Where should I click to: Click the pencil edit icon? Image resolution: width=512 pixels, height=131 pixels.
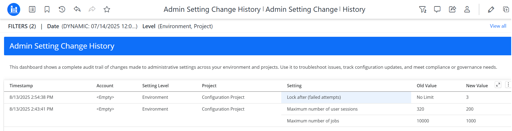click(491, 9)
